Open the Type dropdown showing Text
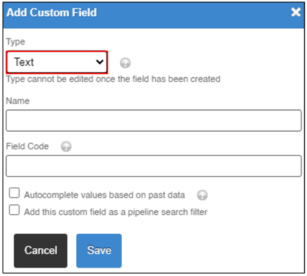The width and height of the screenshot is (307, 276). [x=57, y=62]
